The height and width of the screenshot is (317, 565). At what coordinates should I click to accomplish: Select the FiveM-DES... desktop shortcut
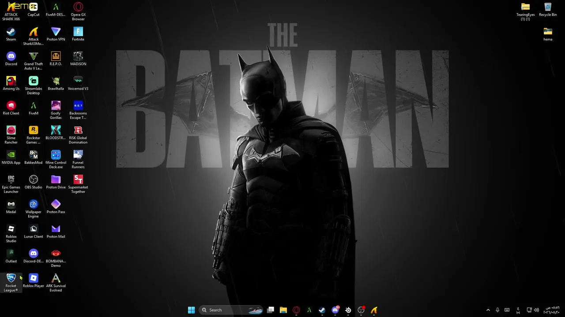pos(56,10)
